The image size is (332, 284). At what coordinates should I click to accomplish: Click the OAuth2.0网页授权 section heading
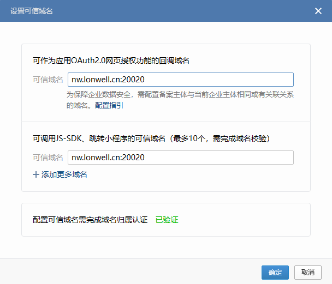click(x=111, y=61)
